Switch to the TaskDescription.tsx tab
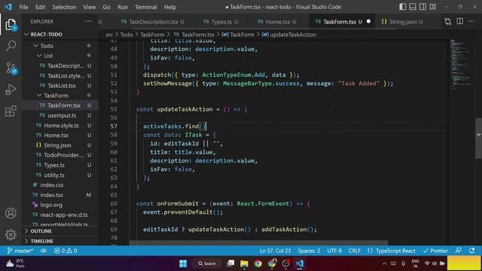The width and height of the screenshot is (482, 271). point(153,22)
